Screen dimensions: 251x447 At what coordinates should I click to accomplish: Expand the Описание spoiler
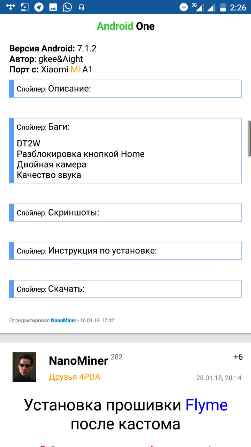coord(125,89)
